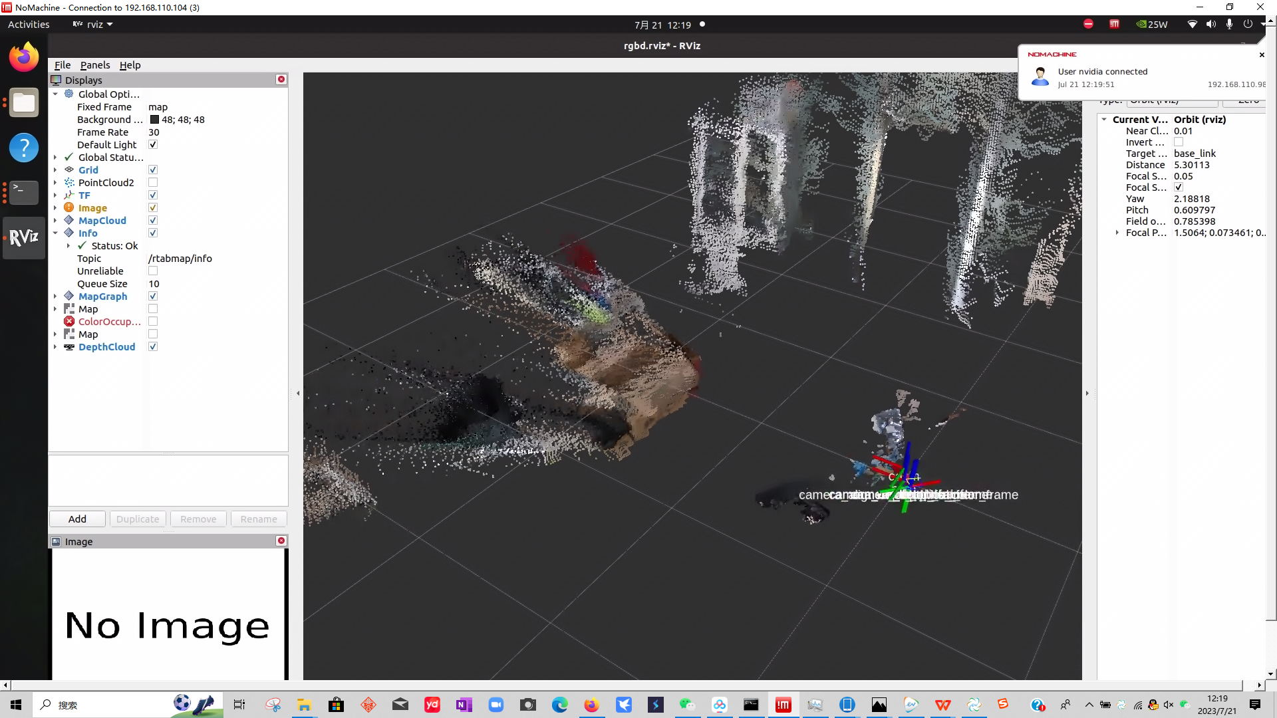The image size is (1277, 718).
Task: Expand the MapGraph display tree item
Action: click(x=55, y=296)
